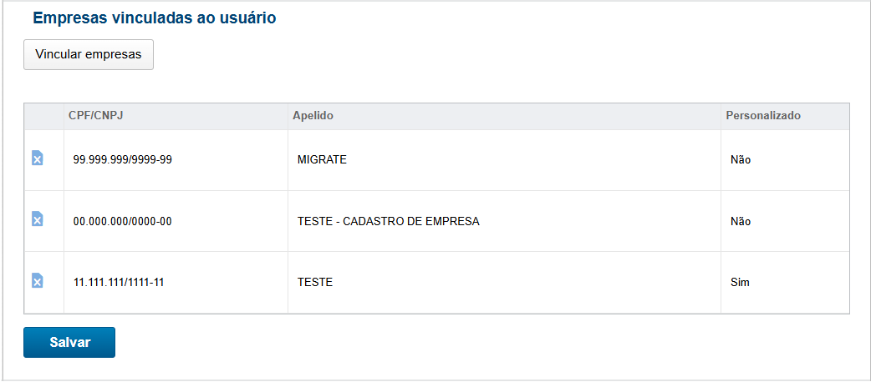Screen dimensions: 871x382
Task: Click the TESTE - CADASTRO DE EMPRESA cell
Action: [x=388, y=222]
